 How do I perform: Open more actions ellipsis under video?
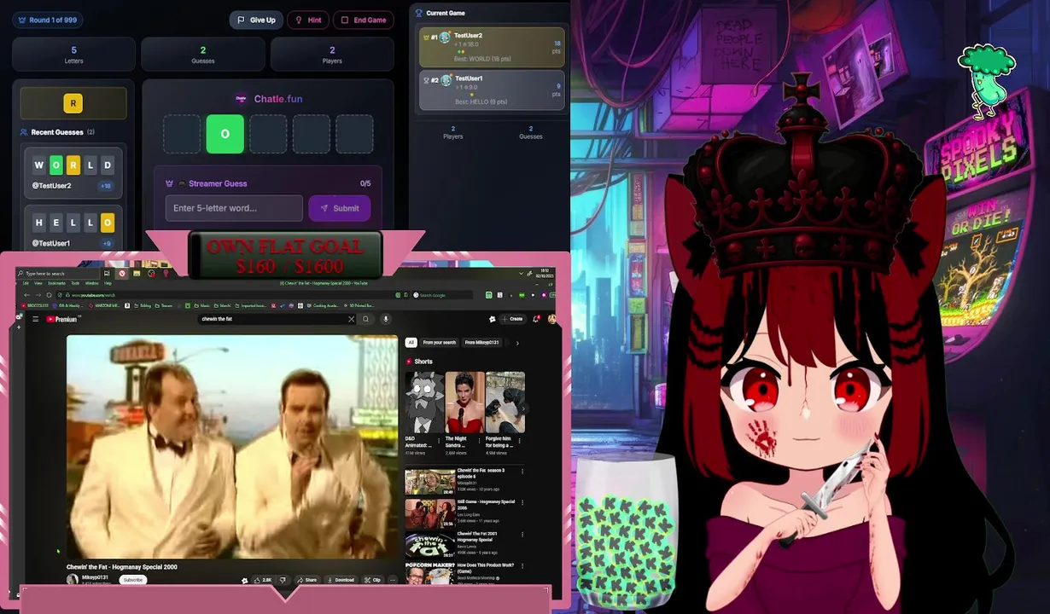[x=393, y=580]
